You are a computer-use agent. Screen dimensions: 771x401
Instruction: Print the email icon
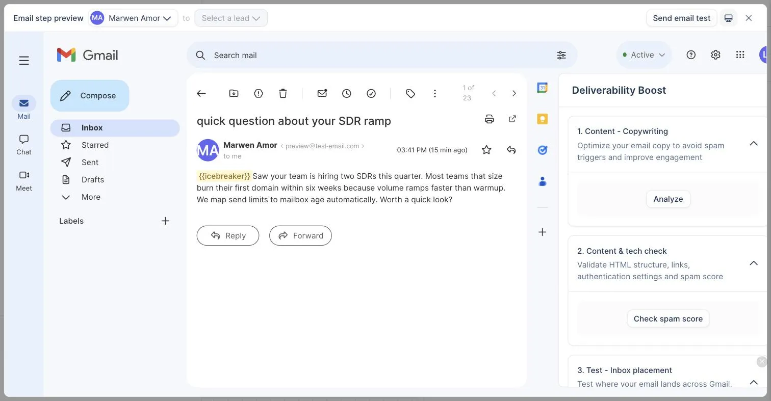point(490,119)
